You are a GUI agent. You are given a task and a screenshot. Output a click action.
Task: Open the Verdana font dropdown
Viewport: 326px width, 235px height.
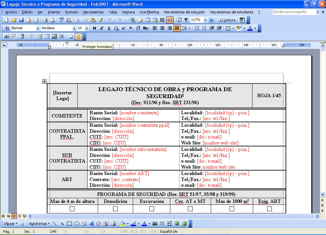(x=74, y=28)
